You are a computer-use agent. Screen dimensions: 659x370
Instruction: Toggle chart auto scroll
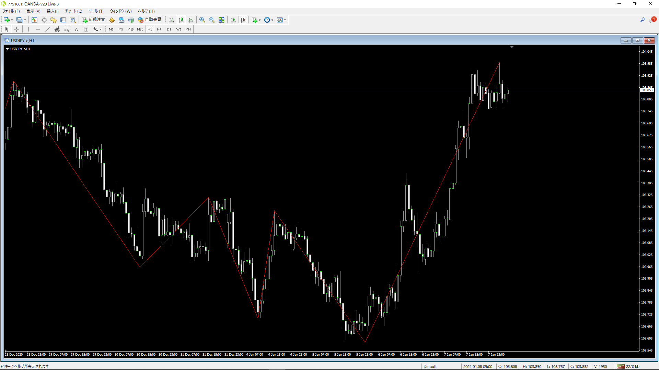pyautogui.click(x=233, y=20)
